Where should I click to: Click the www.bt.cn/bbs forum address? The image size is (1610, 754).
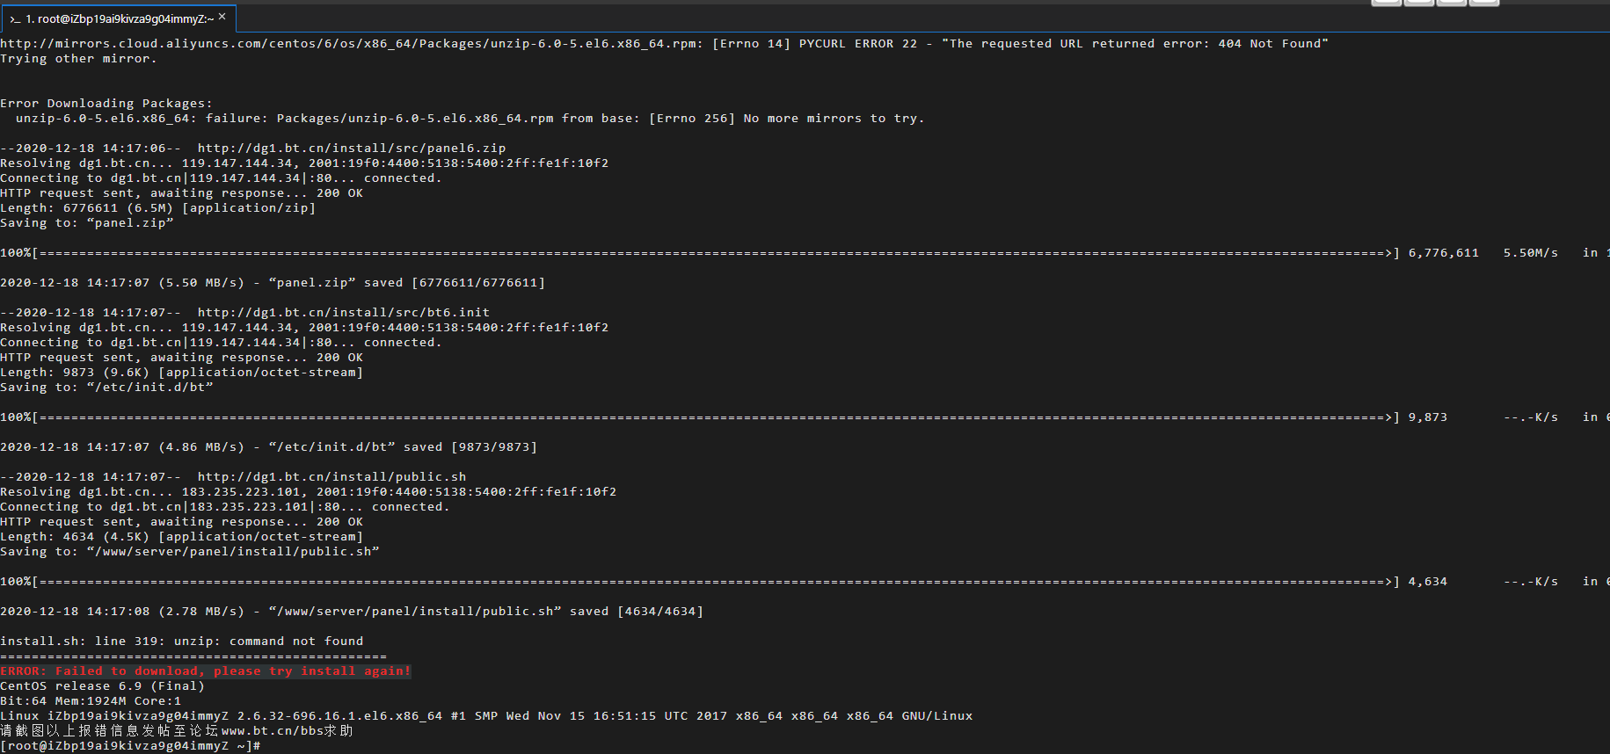click(x=260, y=731)
